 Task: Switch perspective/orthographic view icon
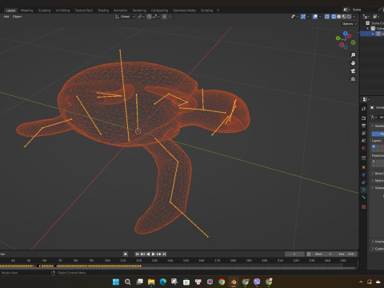pyautogui.click(x=353, y=79)
